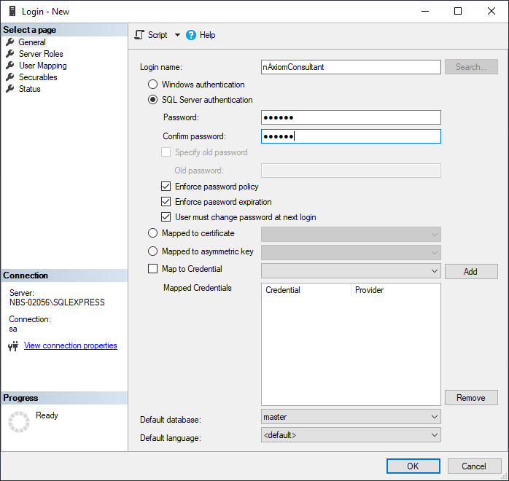Enable the Map to Credential checkbox
Screen dimensions: 509x481
pyautogui.click(x=152, y=269)
